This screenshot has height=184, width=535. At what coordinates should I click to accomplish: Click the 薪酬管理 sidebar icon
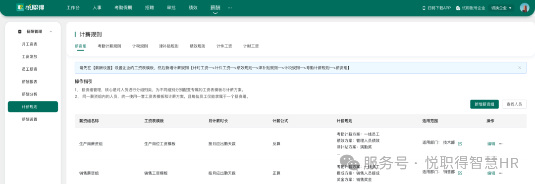pos(20,31)
